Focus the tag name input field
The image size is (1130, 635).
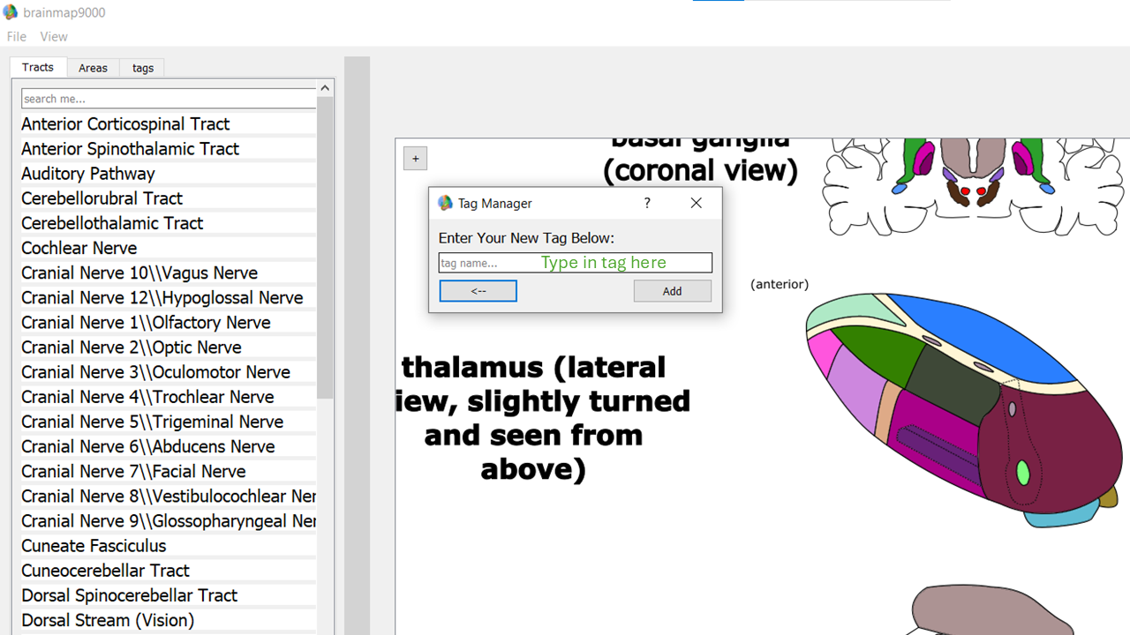[x=575, y=263]
